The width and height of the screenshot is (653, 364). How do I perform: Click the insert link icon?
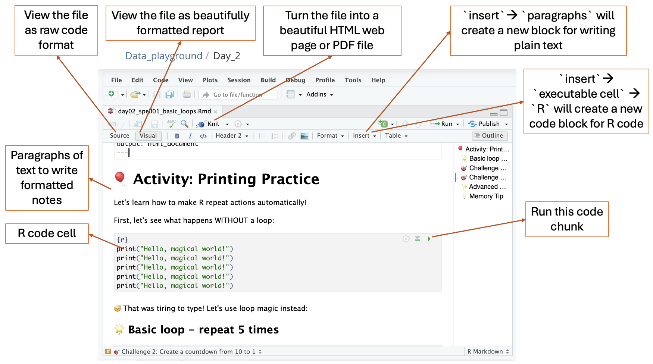(292, 136)
